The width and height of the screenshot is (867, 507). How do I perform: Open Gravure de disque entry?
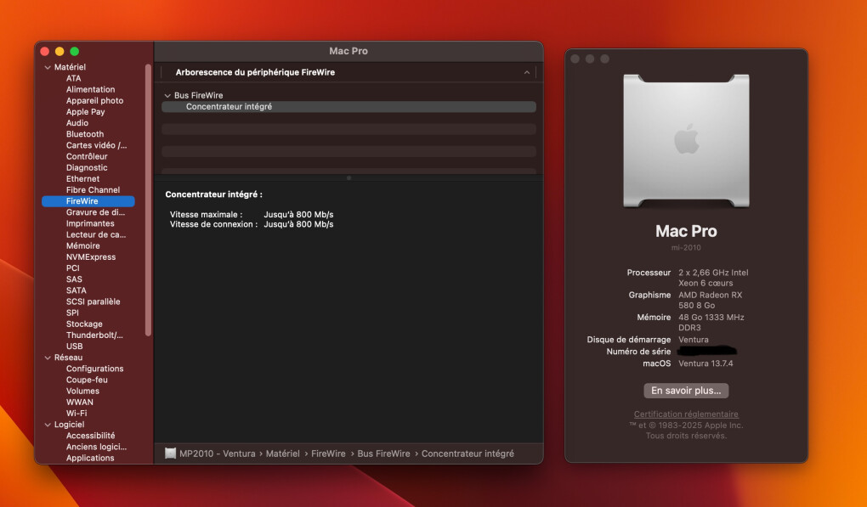[x=96, y=212]
